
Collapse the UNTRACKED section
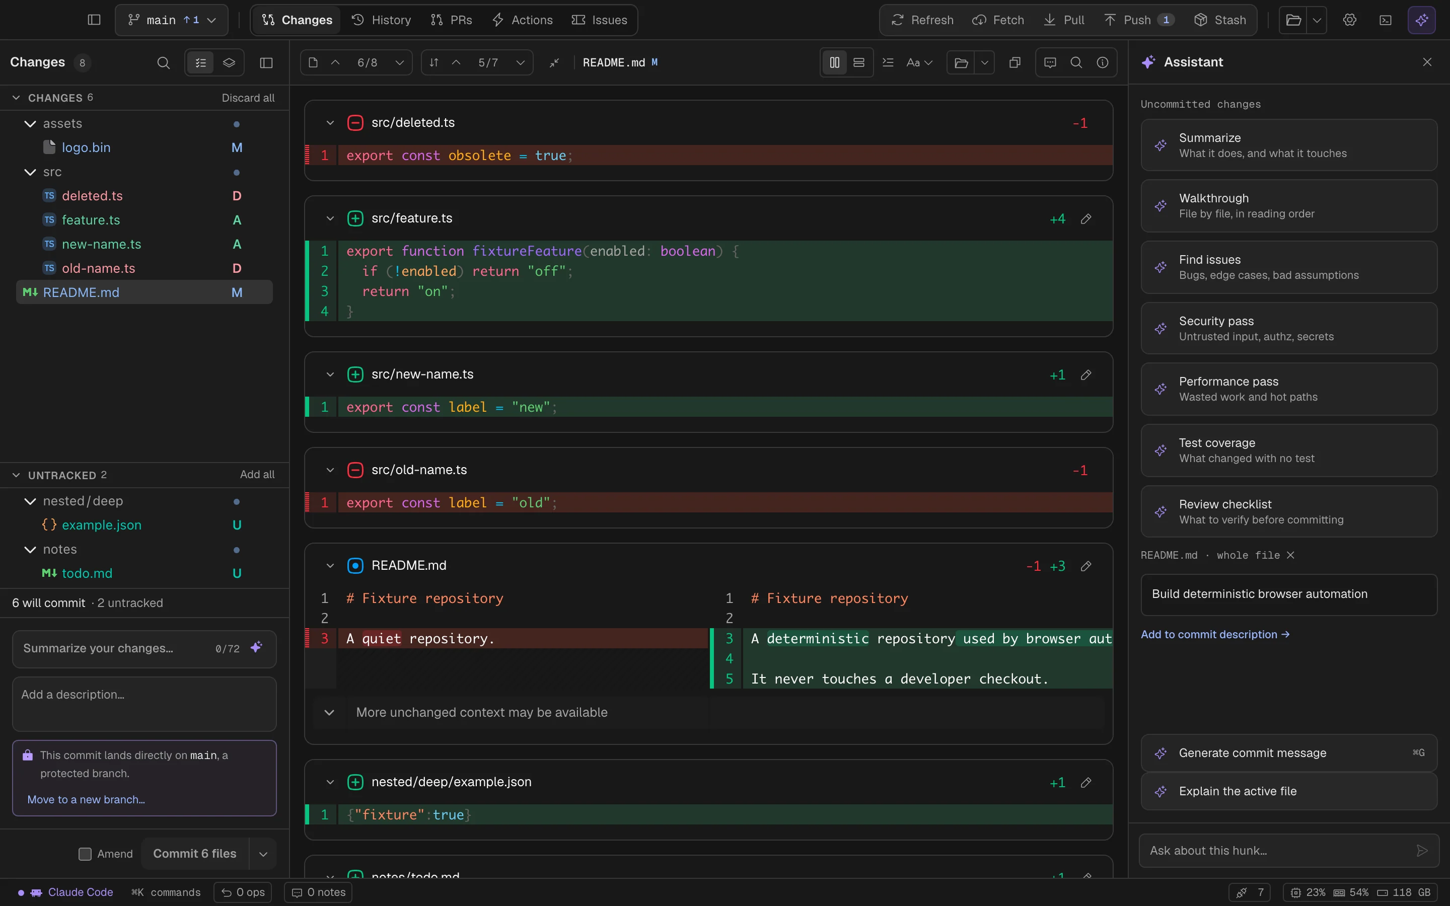(16, 475)
